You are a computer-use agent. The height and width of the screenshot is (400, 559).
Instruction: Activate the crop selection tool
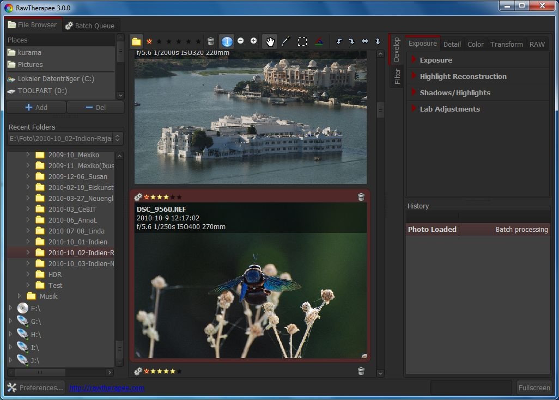tap(302, 41)
